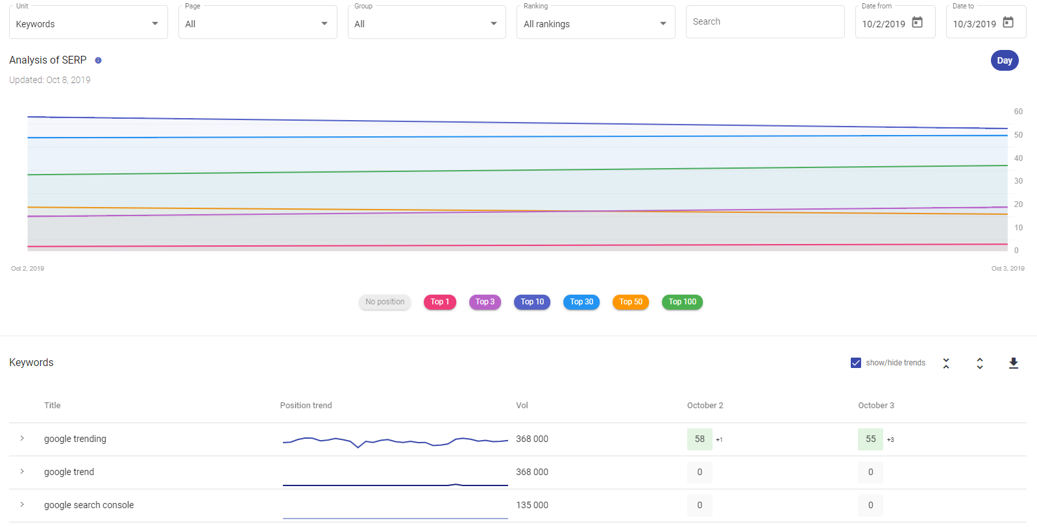
Task: Sort by the Vol column header
Action: click(522, 406)
